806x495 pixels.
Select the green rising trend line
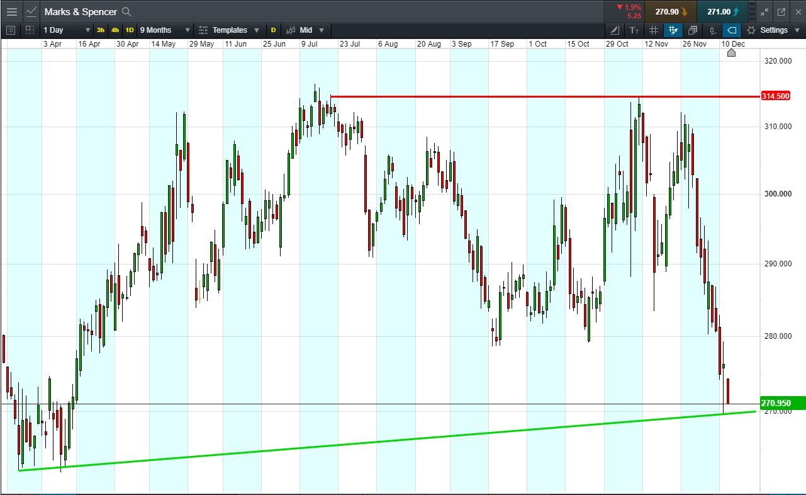click(387, 441)
